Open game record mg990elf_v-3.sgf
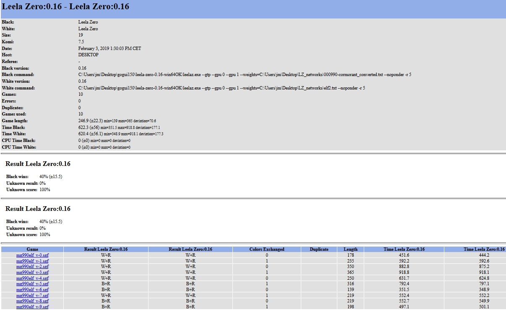This screenshot has width=506, height=310. pyautogui.click(x=32, y=272)
